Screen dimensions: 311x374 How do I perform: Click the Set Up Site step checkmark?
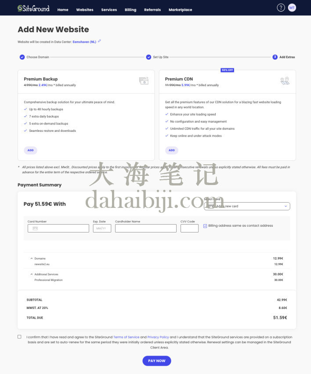148,57
